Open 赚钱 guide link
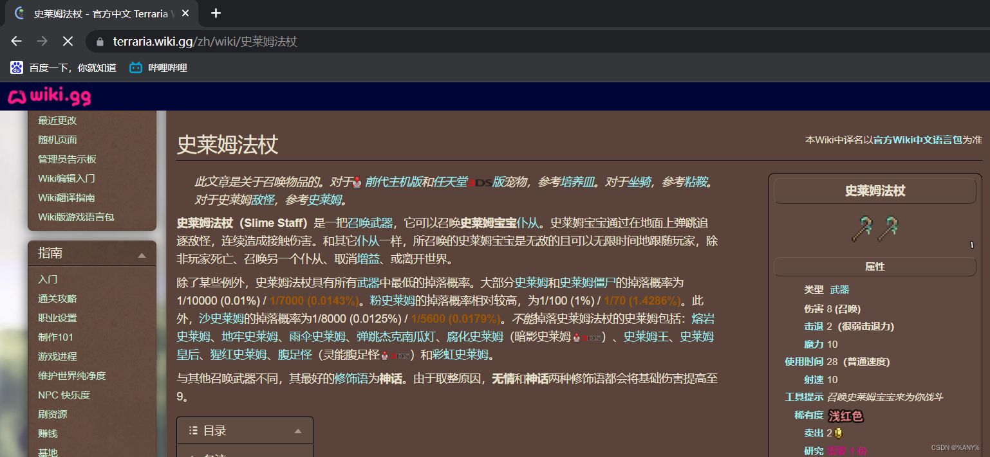This screenshot has height=457, width=990. point(48,433)
